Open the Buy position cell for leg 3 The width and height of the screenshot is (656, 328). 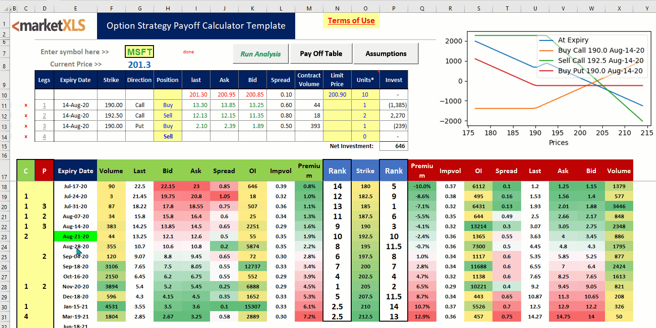(x=168, y=126)
